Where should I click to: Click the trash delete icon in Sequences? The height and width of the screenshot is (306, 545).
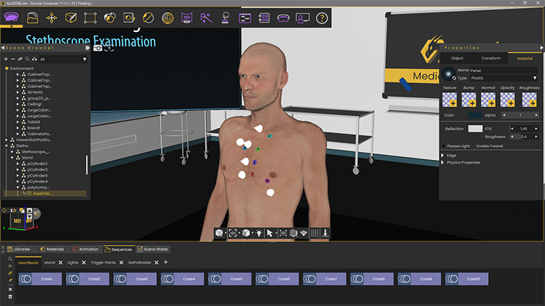10,297
